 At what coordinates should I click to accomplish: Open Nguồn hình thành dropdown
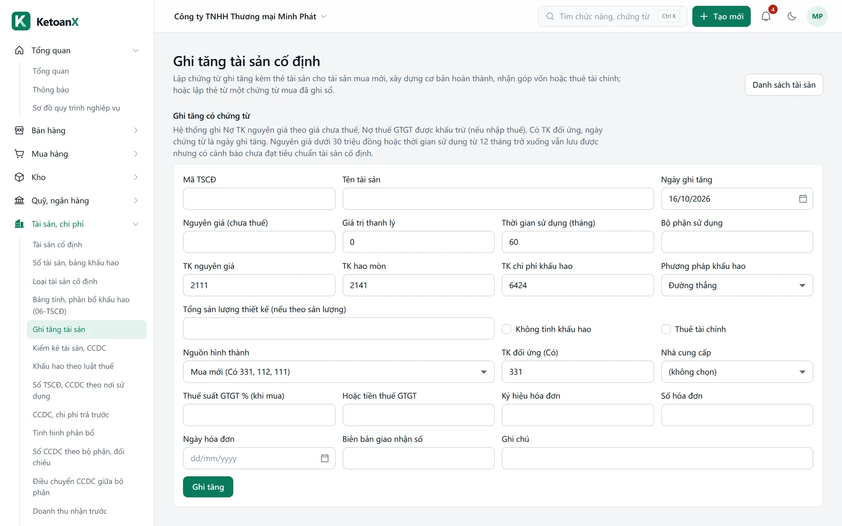[x=339, y=372]
